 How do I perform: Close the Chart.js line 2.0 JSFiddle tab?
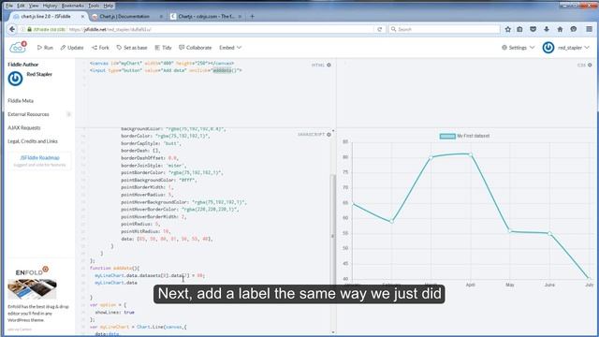point(82,17)
